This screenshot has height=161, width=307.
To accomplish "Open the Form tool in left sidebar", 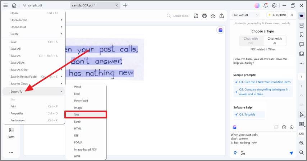I will coord(11,133).
